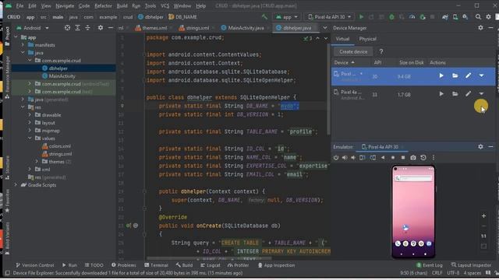This screenshot has width=499, height=280.
Task: Sort device table by Device column
Action: pyautogui.click(x=344, y=62)
